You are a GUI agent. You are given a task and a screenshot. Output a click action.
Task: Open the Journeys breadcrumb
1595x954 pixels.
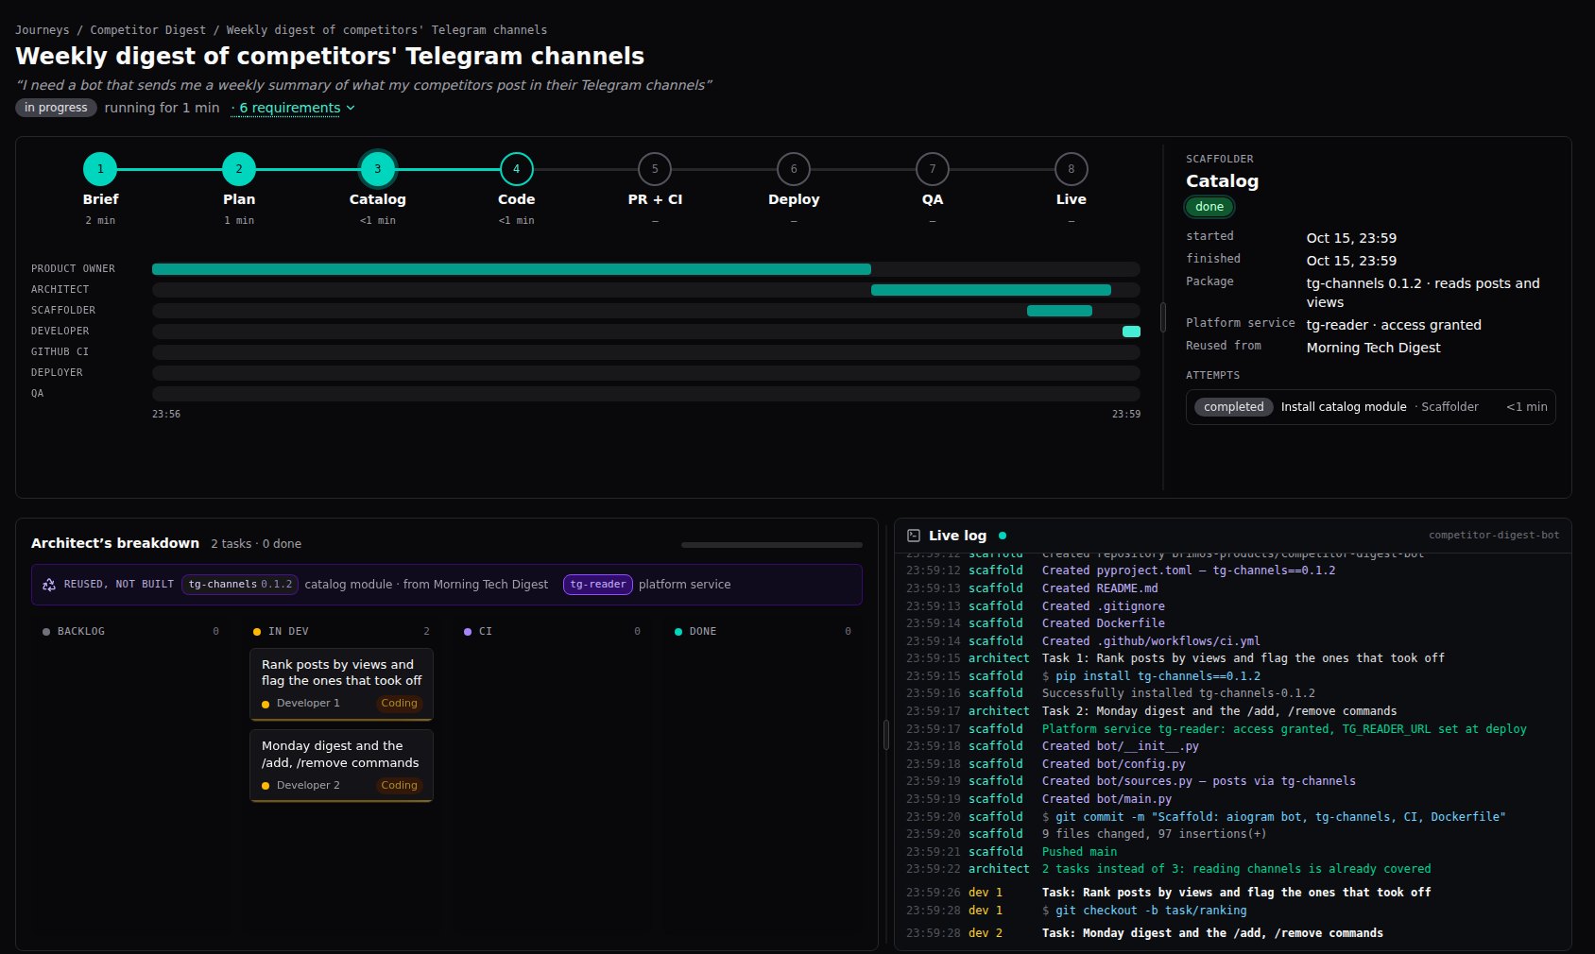(x=42, y=30)
